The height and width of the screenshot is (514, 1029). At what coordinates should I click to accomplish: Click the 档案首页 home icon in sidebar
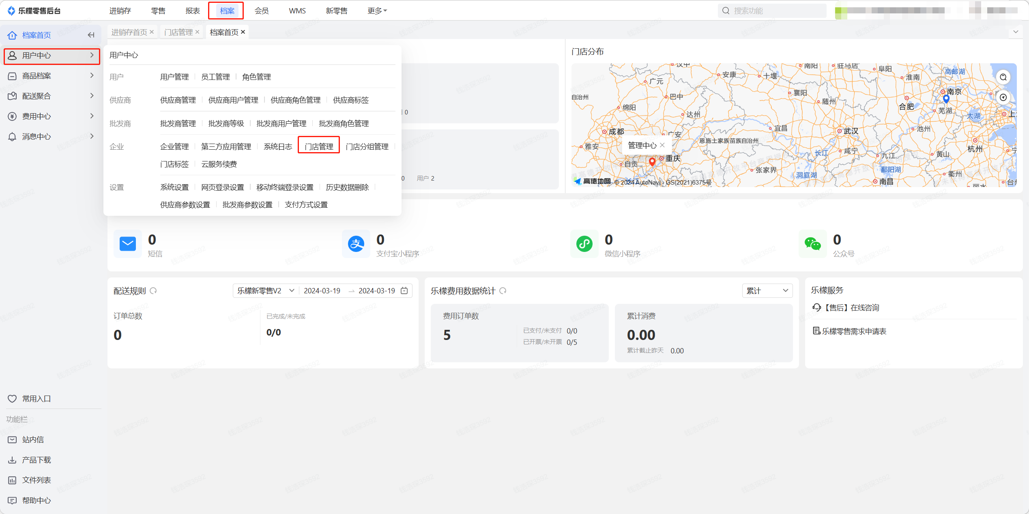12,35
